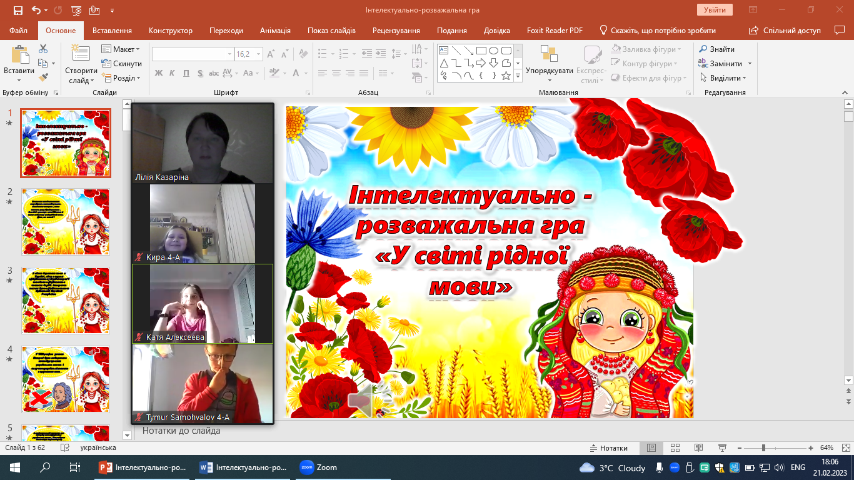
Task: Select the Format Painter brush icon
Action: point(43,77)
